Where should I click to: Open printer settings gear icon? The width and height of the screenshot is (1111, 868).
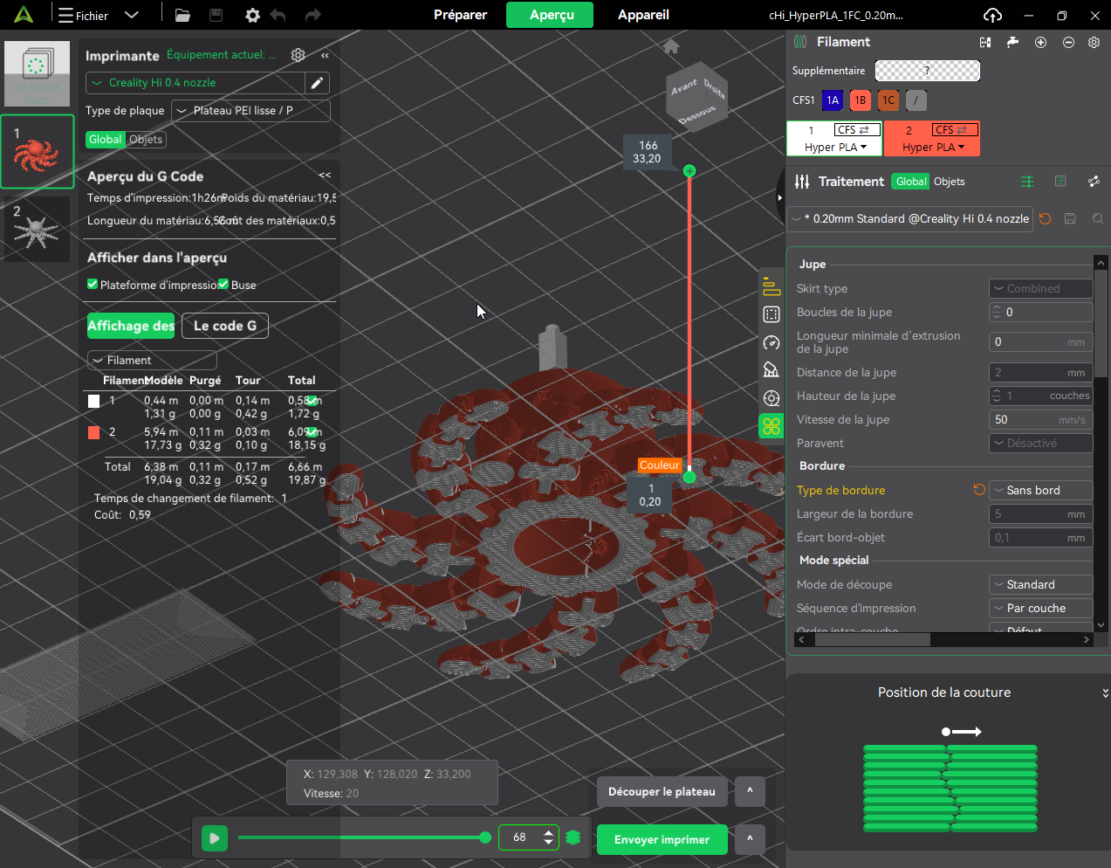tap(298, 55)
